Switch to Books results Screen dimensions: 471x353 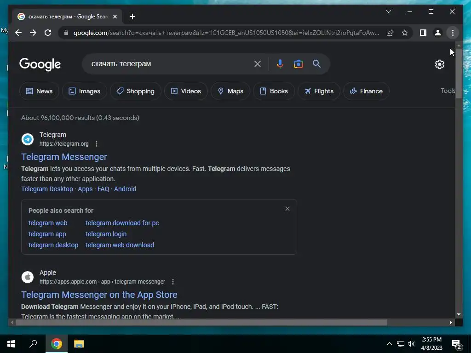pos(274,91)
